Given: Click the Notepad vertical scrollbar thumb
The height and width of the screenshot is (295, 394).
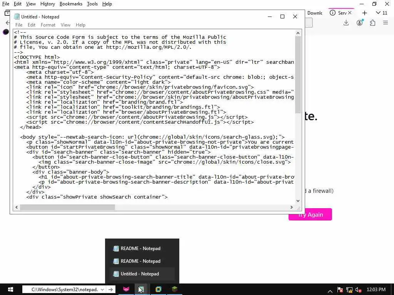Looking at the screenshot, I should point(298,75).
